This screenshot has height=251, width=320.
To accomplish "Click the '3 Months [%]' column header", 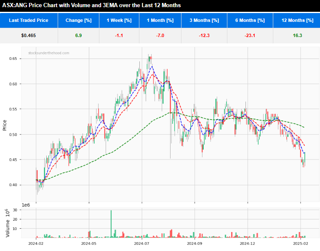I will pos(204,20).
